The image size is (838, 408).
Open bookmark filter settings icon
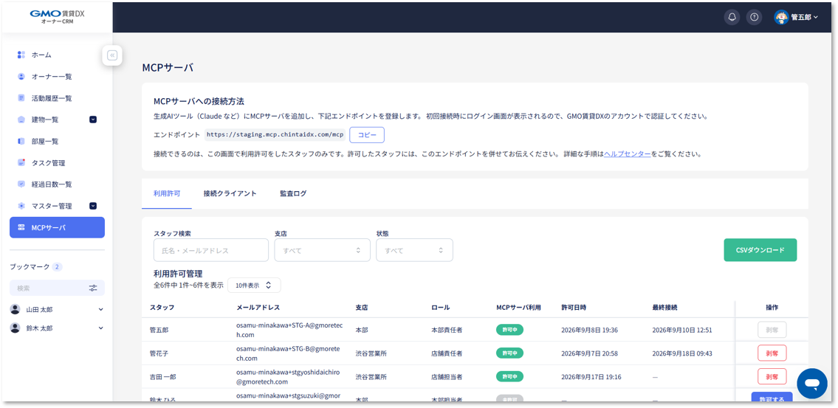point(93,288)
